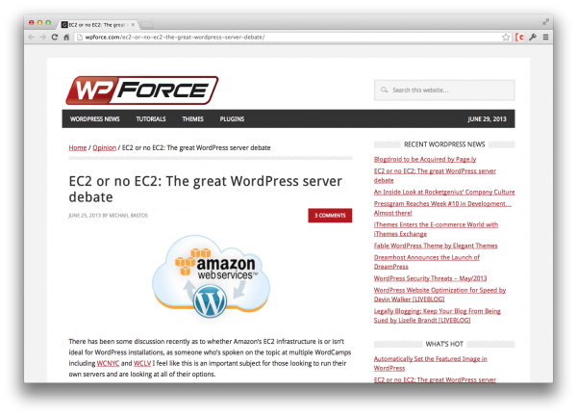The height and width of the screenshot is (416, 577).
Task: Select the EC2 or no EC2 browser tab
Action: 98,25
